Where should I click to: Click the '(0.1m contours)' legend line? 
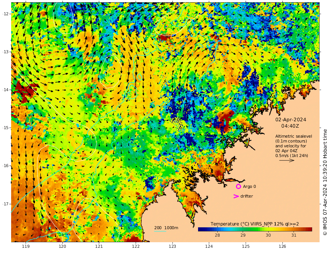click(x=291, y=141)
